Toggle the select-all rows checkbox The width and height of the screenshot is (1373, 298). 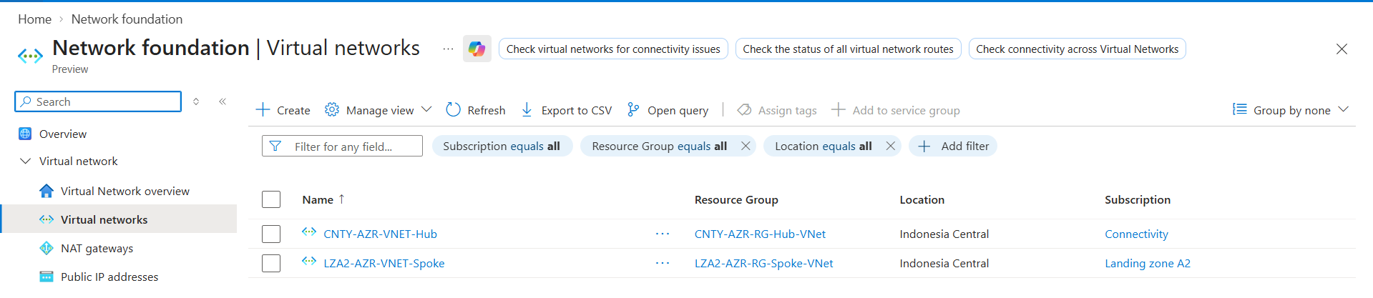(271, 199)
